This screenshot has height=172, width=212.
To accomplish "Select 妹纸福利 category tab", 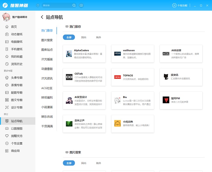I will click(x=47, y=98).
